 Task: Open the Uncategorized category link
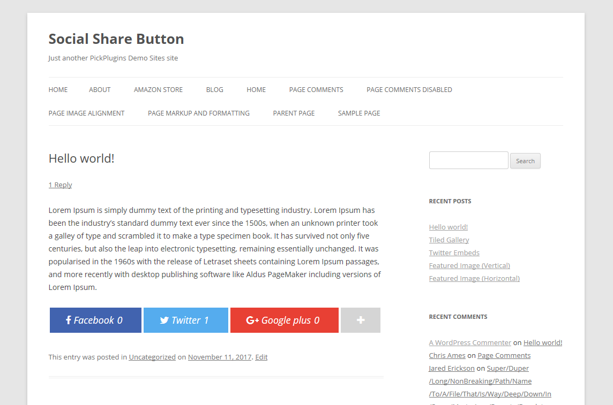pos(152,357)
